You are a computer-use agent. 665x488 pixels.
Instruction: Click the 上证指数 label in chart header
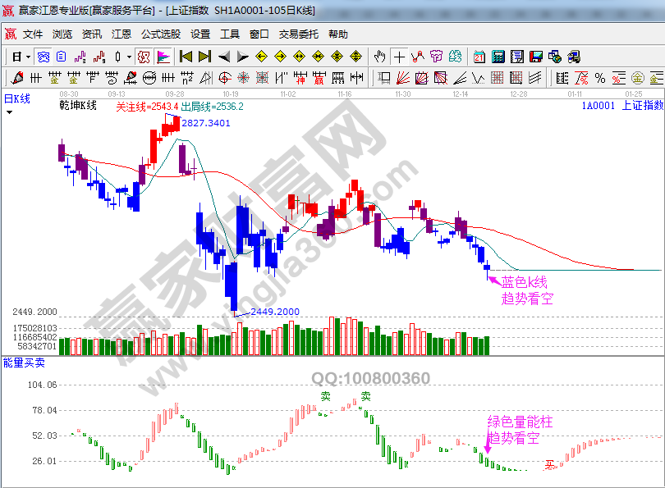click(642, 105)
